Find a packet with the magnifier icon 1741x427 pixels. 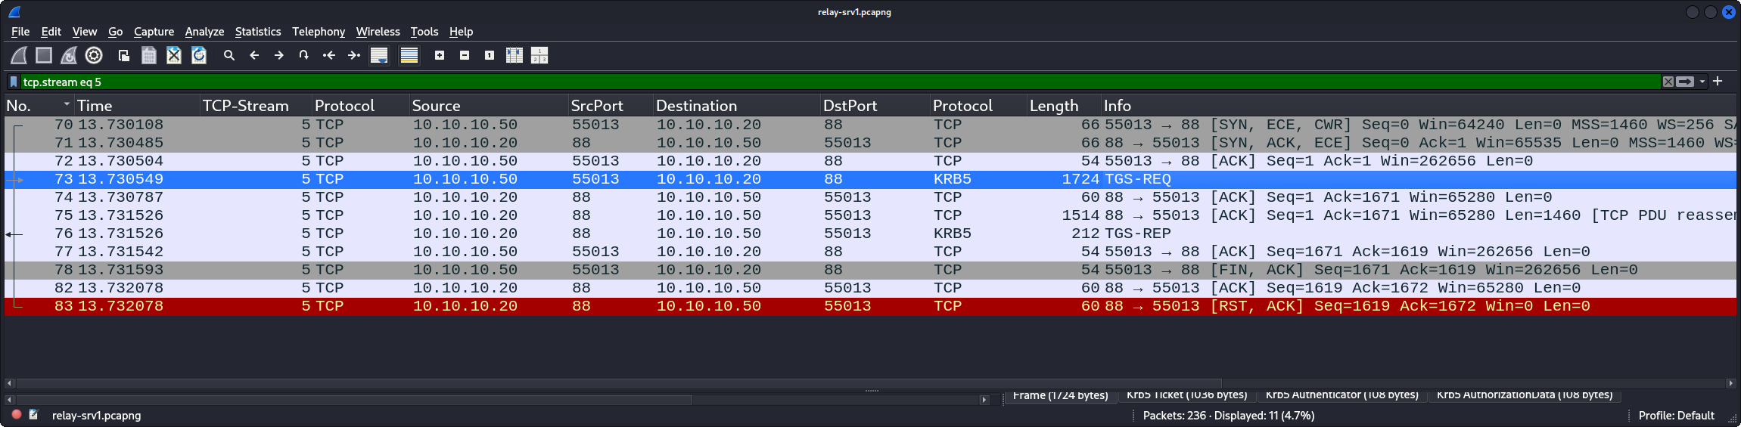229,55
